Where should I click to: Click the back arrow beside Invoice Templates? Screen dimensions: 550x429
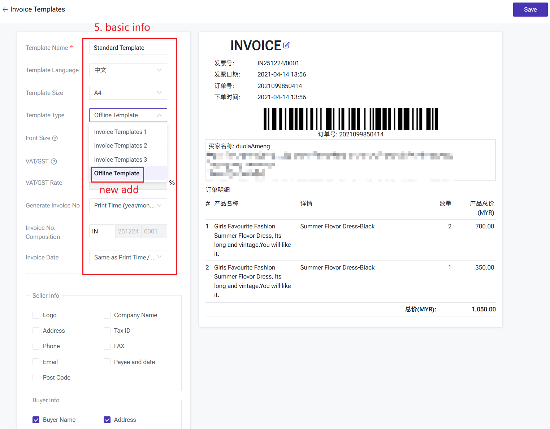click(5, 10)
